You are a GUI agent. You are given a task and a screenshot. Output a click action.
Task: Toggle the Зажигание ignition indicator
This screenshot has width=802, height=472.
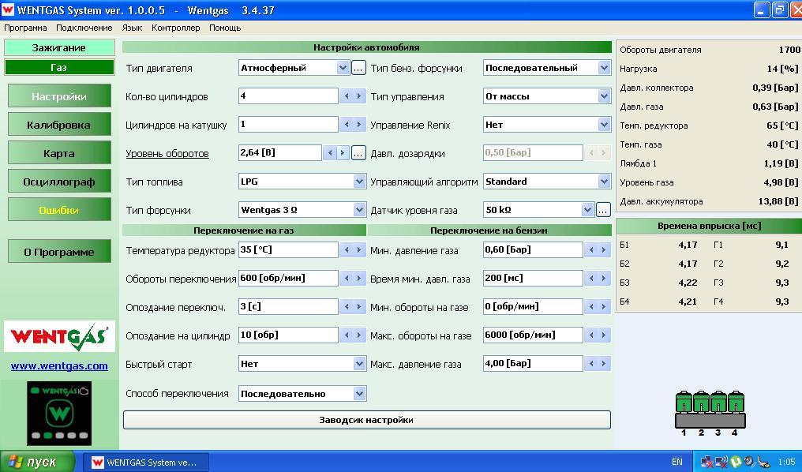(x=59, y=48)
